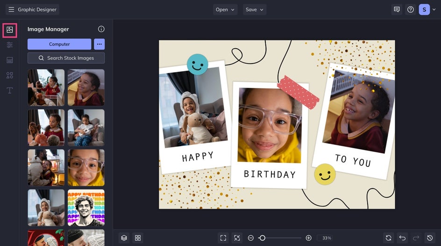Image resolution: width=441 pixels, height=246 pixels.
Task: Adjust the zoom slider handle
Action: coord(262,238)
